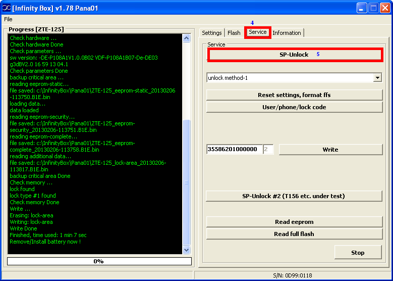Click the Read eeprom button

294,222
